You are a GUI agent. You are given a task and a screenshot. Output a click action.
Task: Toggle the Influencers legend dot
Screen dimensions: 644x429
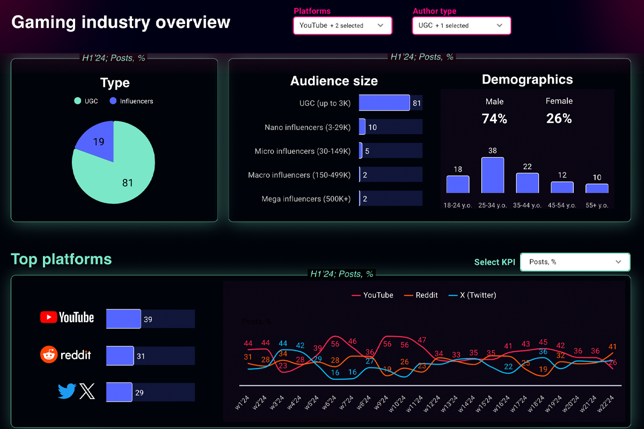pos(113,101)
